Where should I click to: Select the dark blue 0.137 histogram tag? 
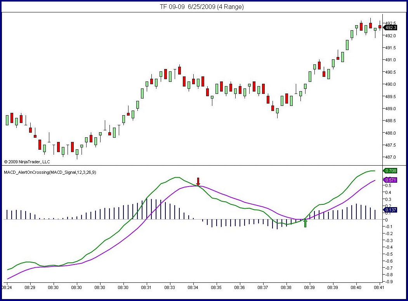(390, 210)
